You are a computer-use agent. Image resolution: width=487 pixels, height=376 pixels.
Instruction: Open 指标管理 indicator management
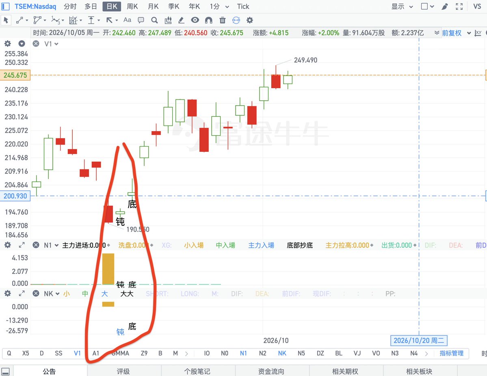coord(452,353)
